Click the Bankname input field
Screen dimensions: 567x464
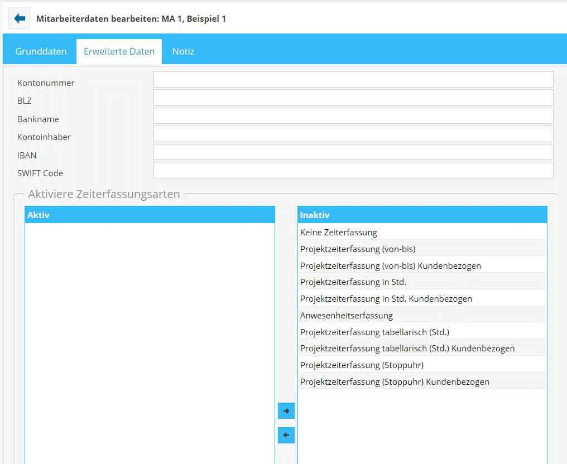pyautogui.click(x=353, y=116)
